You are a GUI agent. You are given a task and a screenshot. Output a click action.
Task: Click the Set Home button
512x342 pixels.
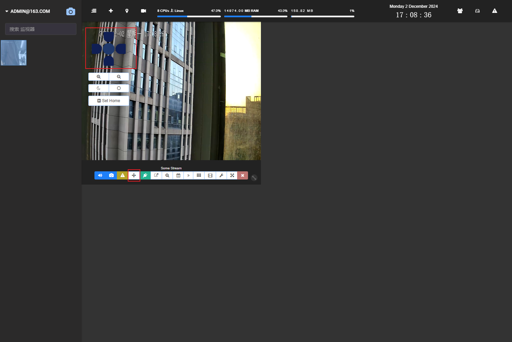[109, 101]
